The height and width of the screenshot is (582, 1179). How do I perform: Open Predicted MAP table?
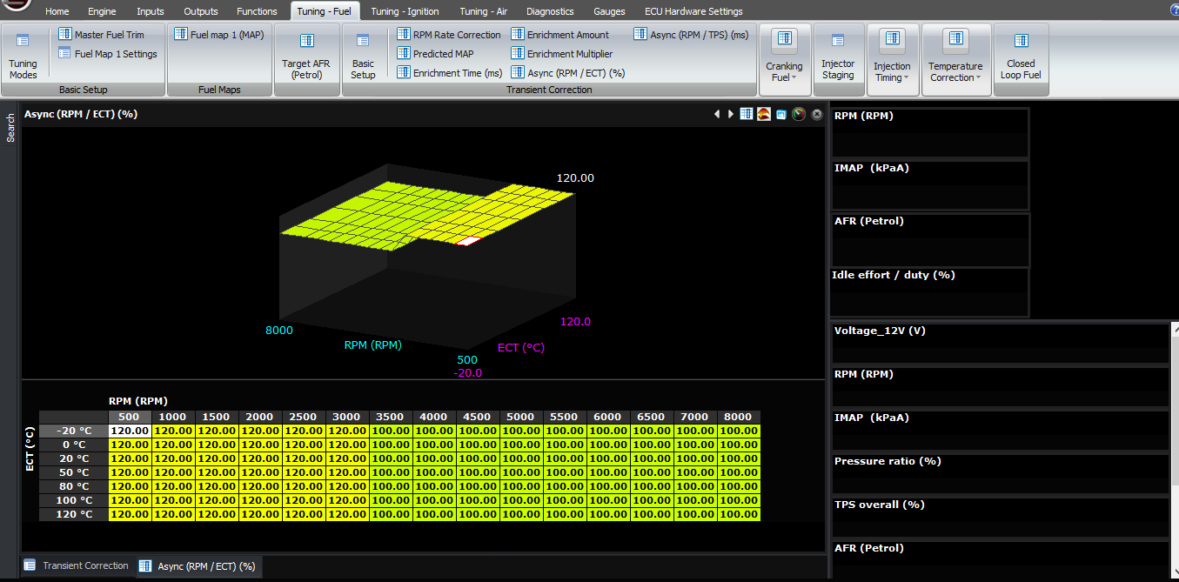[436, 54]
